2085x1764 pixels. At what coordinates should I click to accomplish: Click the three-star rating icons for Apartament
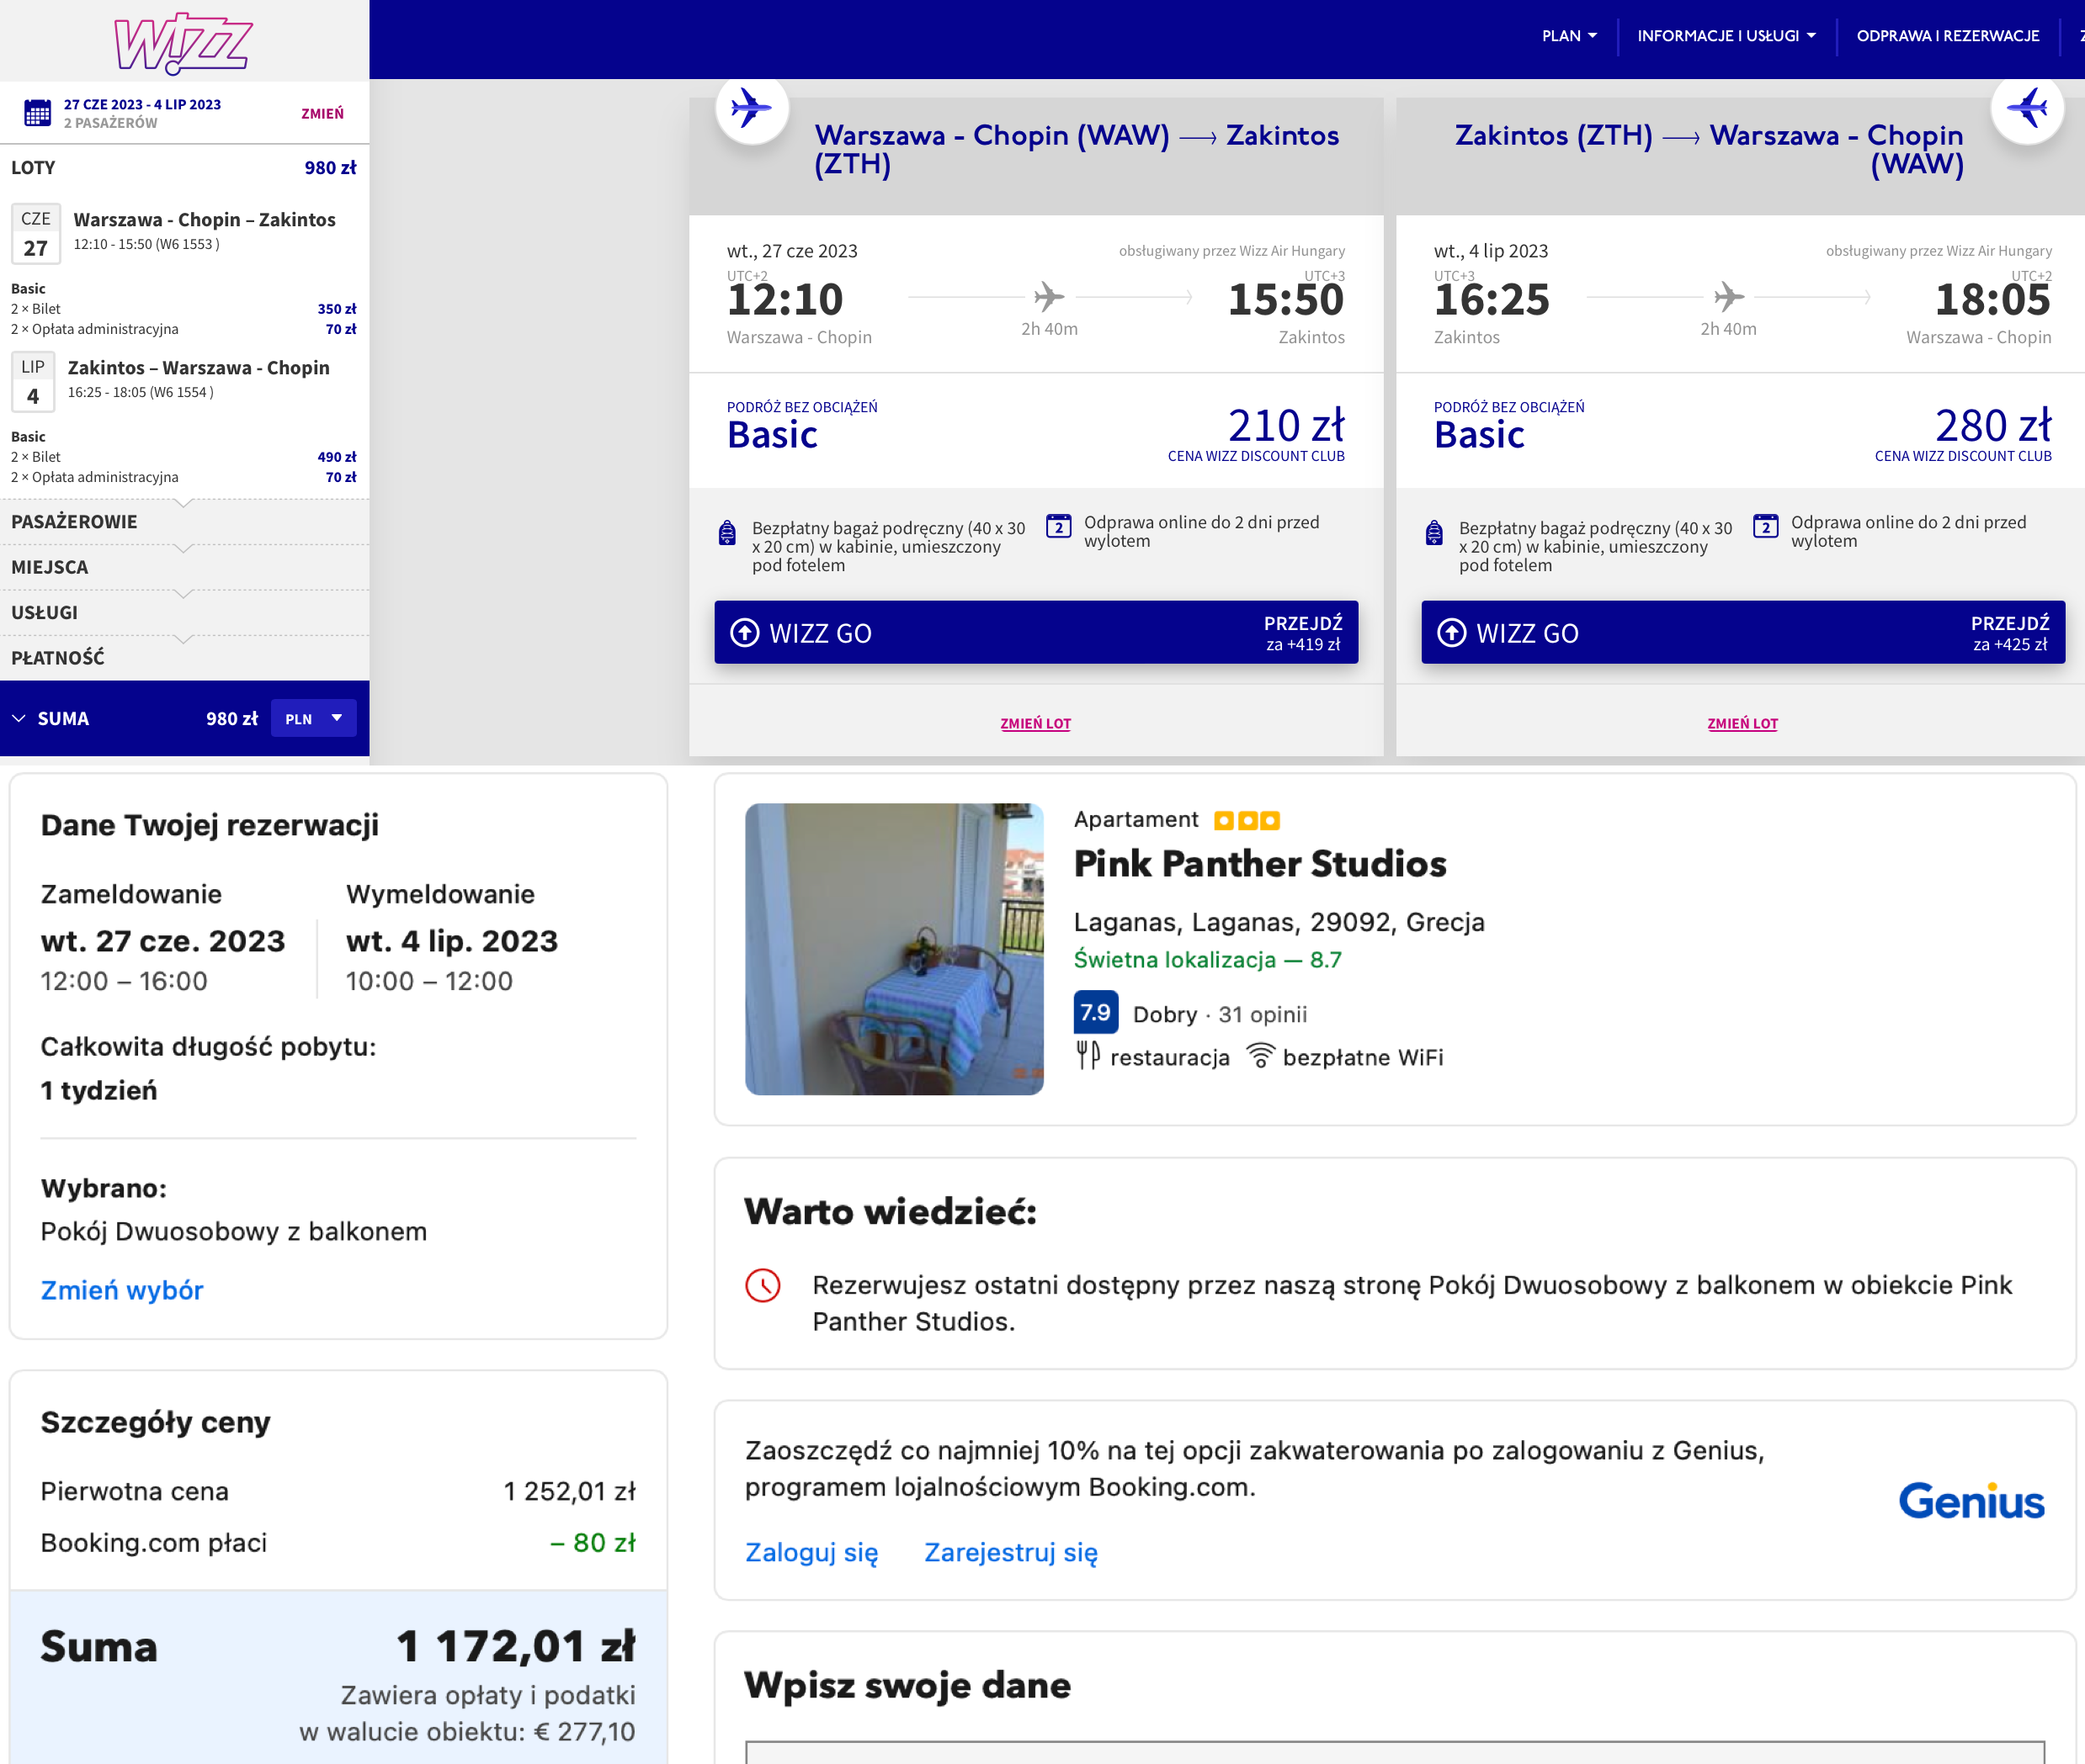(1247, 821)
